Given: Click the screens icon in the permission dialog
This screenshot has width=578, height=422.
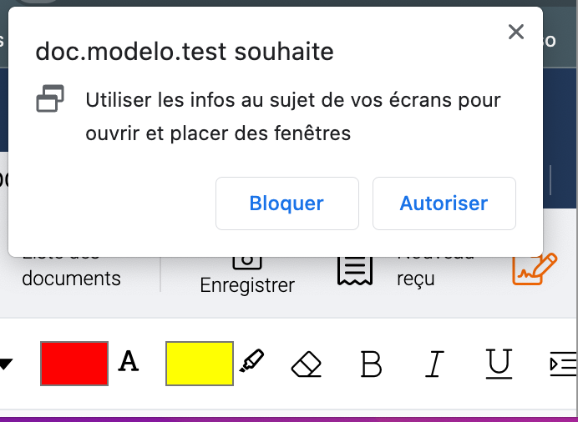Looking at the screenshot, I should (x=50, y=100).
